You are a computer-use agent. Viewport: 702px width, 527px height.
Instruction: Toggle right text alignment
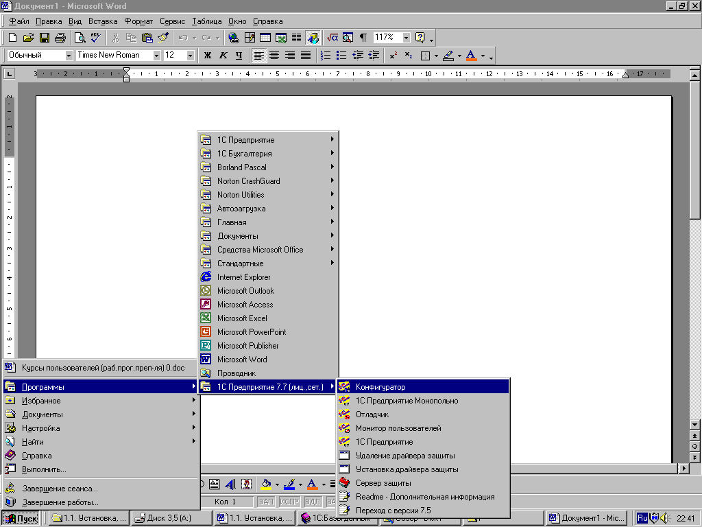[290, 56]
